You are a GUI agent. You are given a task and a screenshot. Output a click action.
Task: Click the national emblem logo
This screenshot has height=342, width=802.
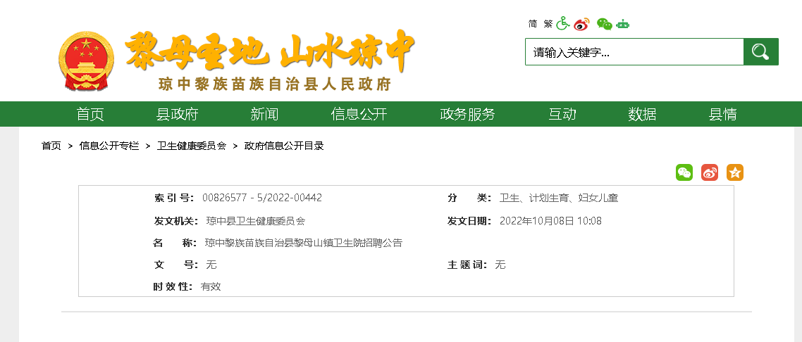coord(86,61)
